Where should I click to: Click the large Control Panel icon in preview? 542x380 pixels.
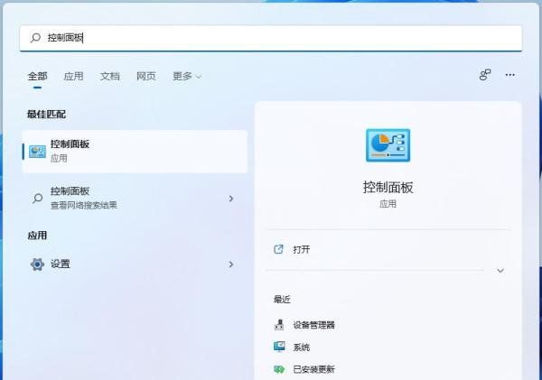pos(388,145)
